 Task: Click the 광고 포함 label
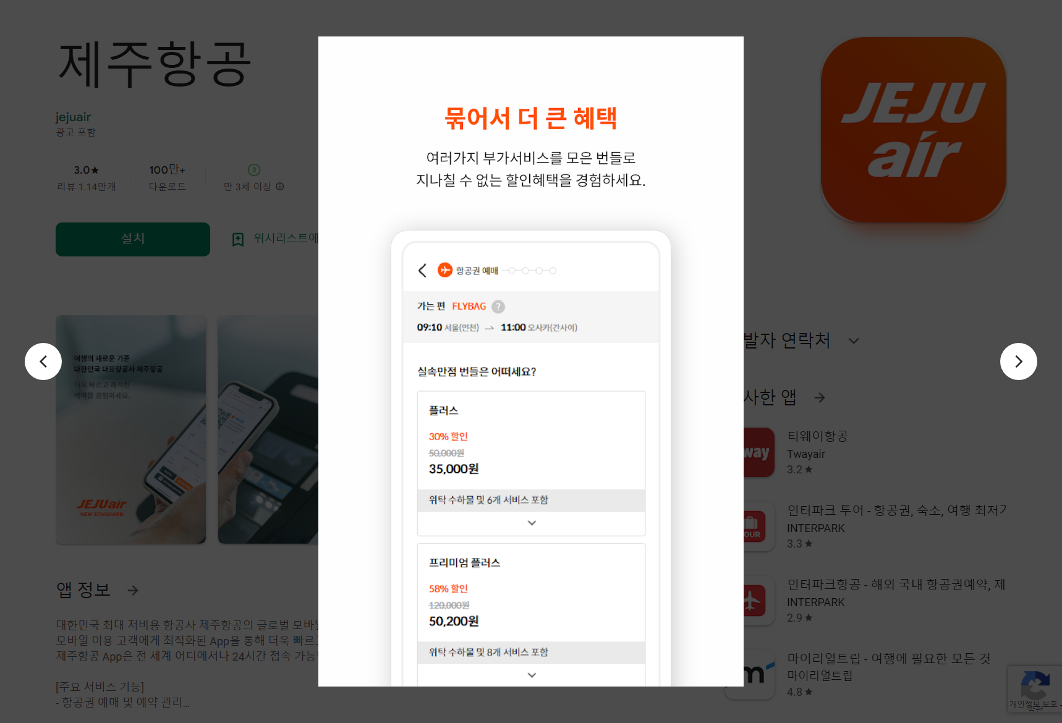(x=75, y=132)
